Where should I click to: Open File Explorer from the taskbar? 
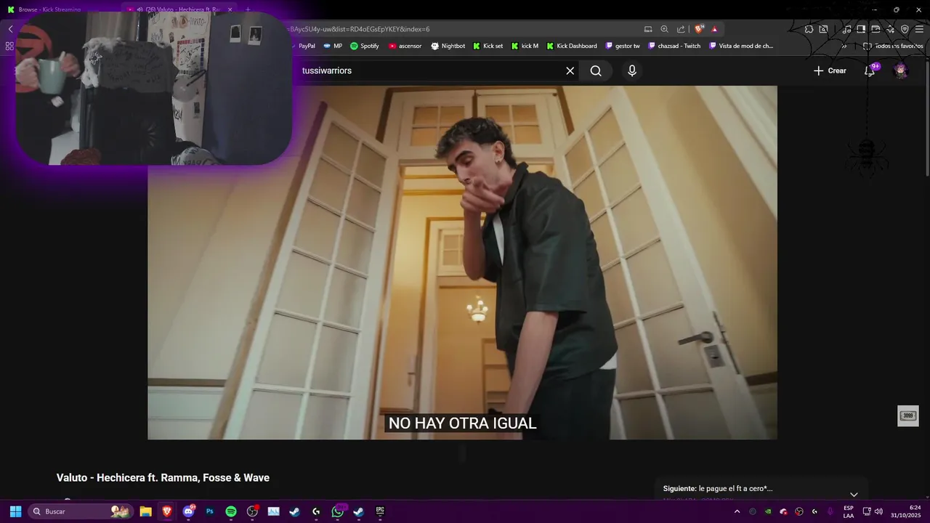click(145, 511)
